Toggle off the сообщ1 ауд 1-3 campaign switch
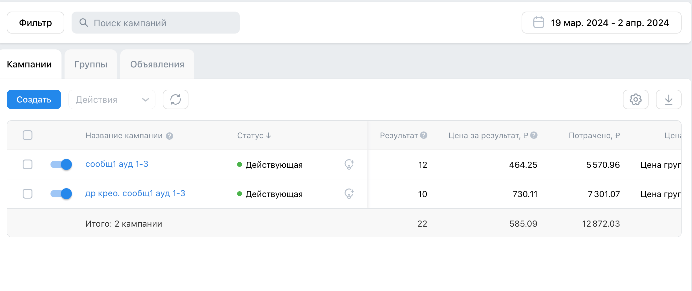The height and width of the screenshot is (291, 692). [61, 164]
